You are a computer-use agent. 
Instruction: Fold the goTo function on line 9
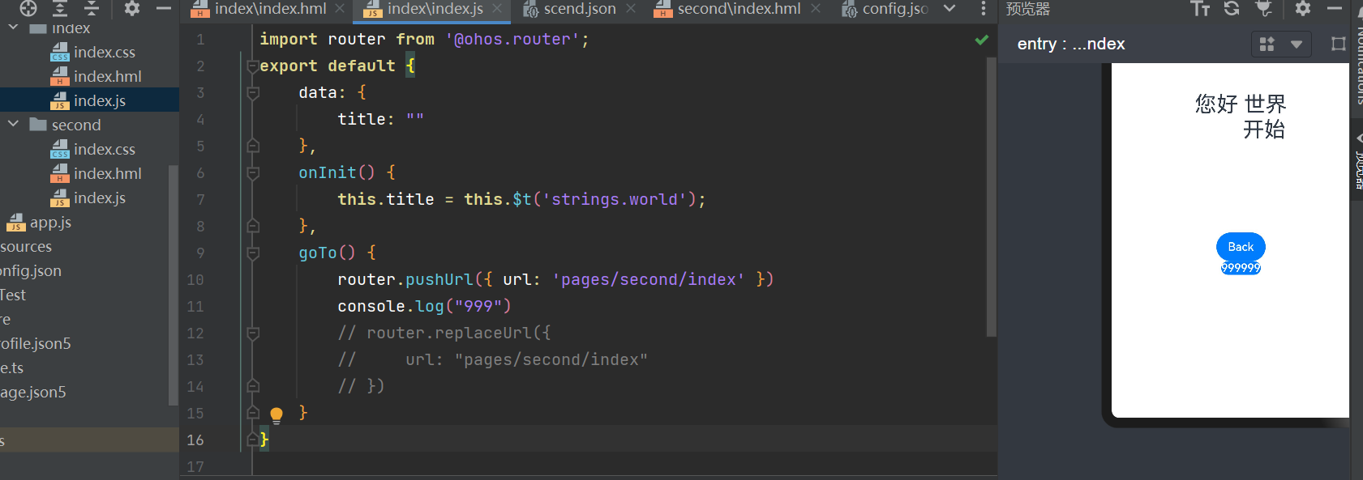[x=252, y=253]
